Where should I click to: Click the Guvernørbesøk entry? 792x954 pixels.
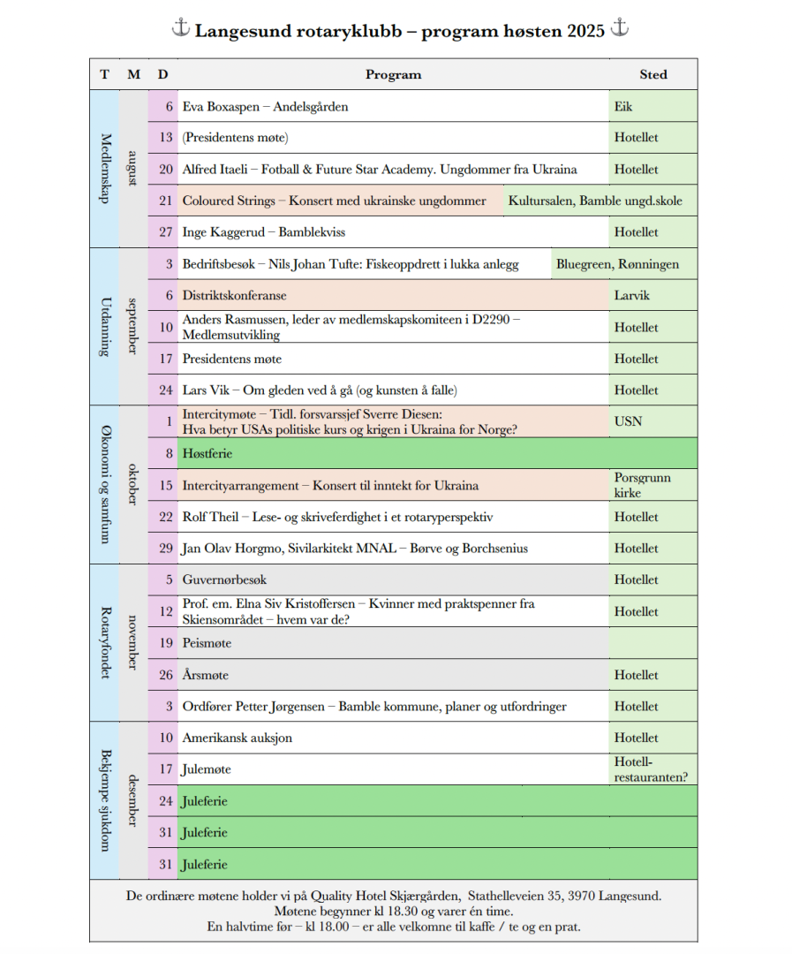pyautogui.click(x=224, y=580)
